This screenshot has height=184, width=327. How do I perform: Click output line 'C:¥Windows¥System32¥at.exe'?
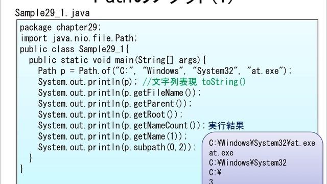point(262,143)
